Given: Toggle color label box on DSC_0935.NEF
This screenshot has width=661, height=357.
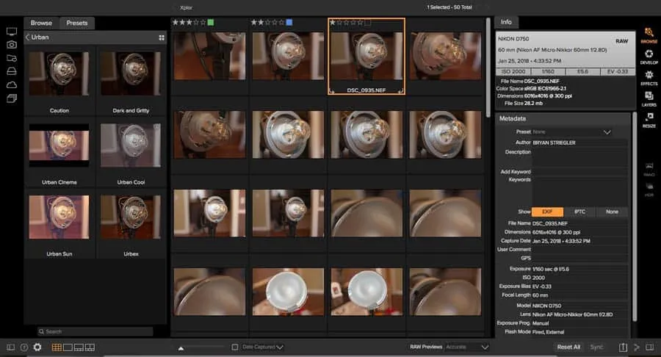Looking at the screenshot, I should coord(368,22).
